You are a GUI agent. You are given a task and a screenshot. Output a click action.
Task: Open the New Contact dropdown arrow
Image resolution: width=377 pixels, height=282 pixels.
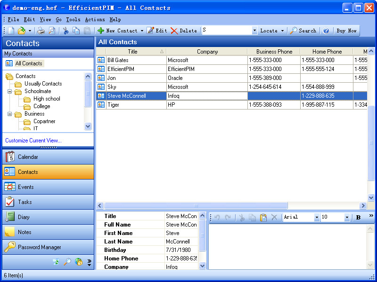pos(142,31)
